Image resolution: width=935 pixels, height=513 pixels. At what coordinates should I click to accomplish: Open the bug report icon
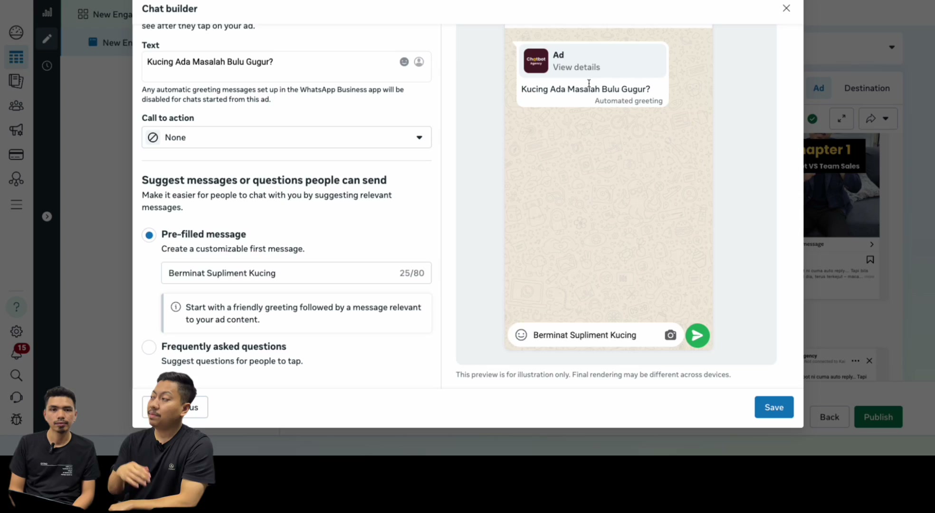click(x=16, y=419)
